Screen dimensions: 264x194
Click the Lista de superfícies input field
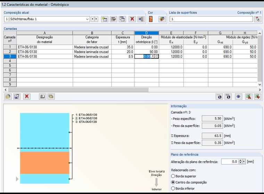211,19
